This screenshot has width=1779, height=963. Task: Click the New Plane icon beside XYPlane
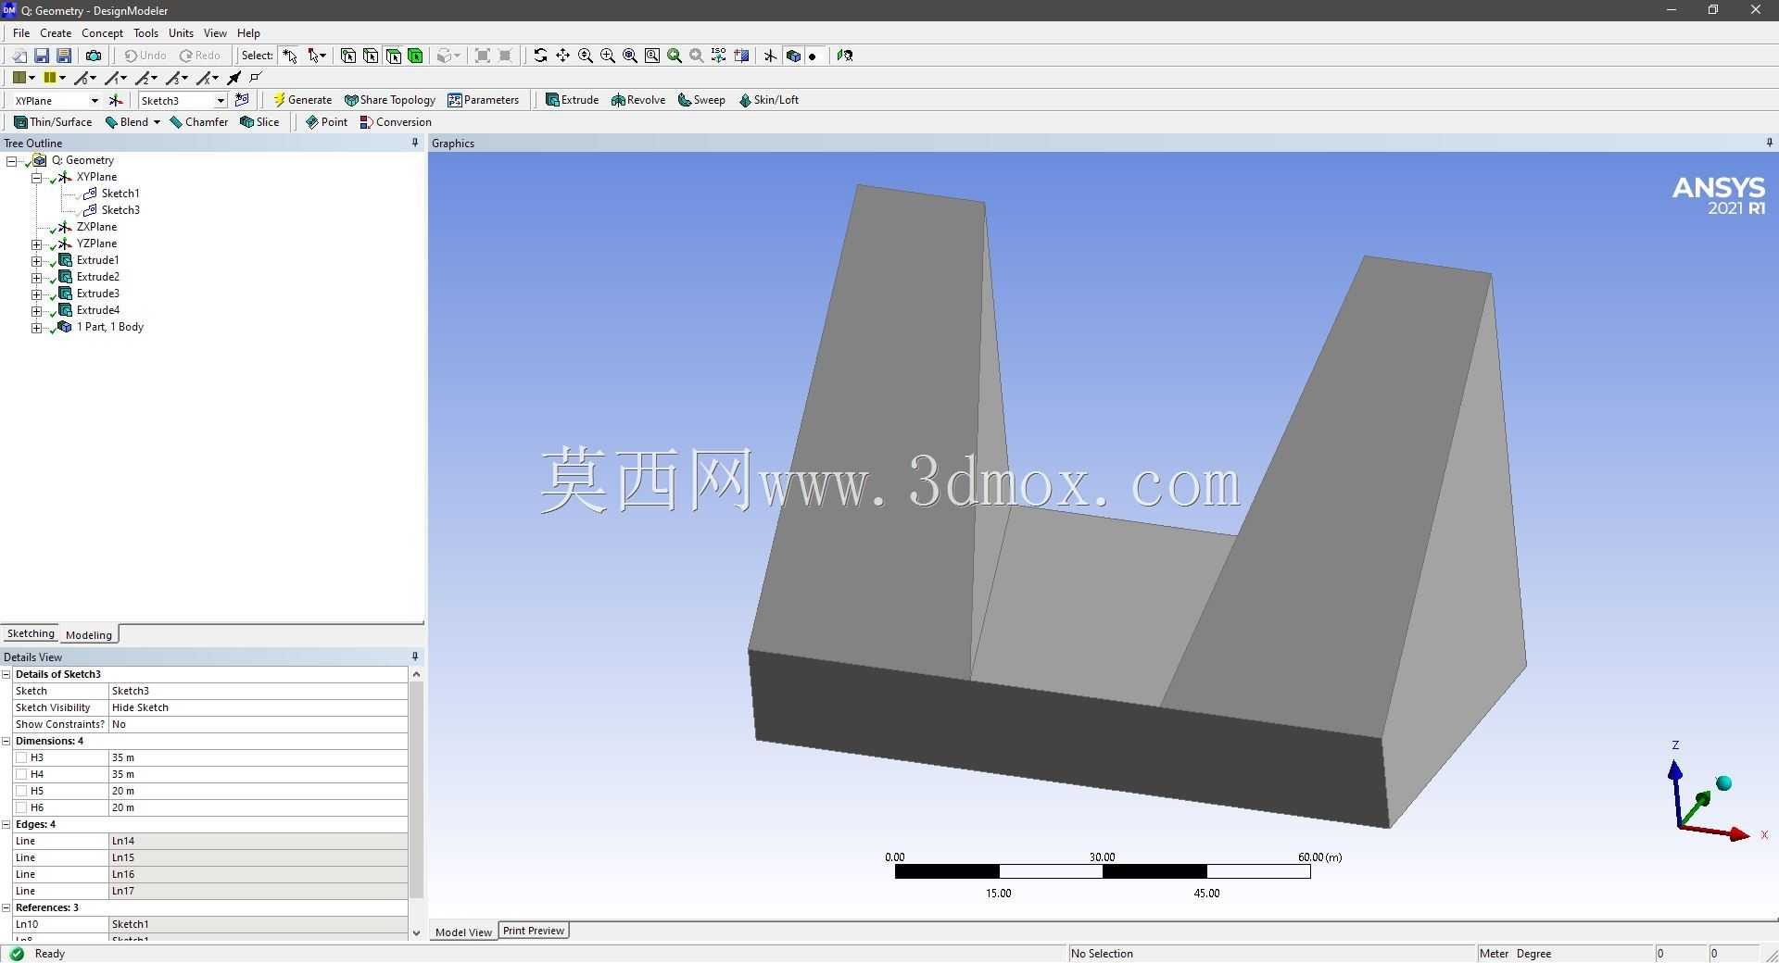coord(116,100)
